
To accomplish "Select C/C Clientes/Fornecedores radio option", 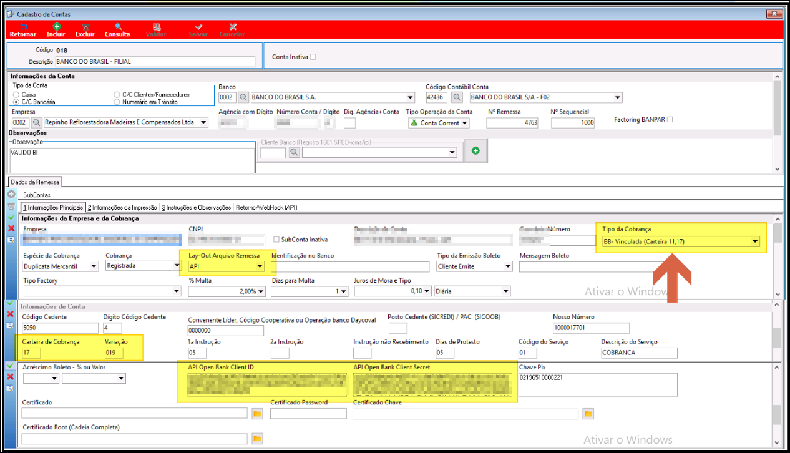I will (117, 95).
